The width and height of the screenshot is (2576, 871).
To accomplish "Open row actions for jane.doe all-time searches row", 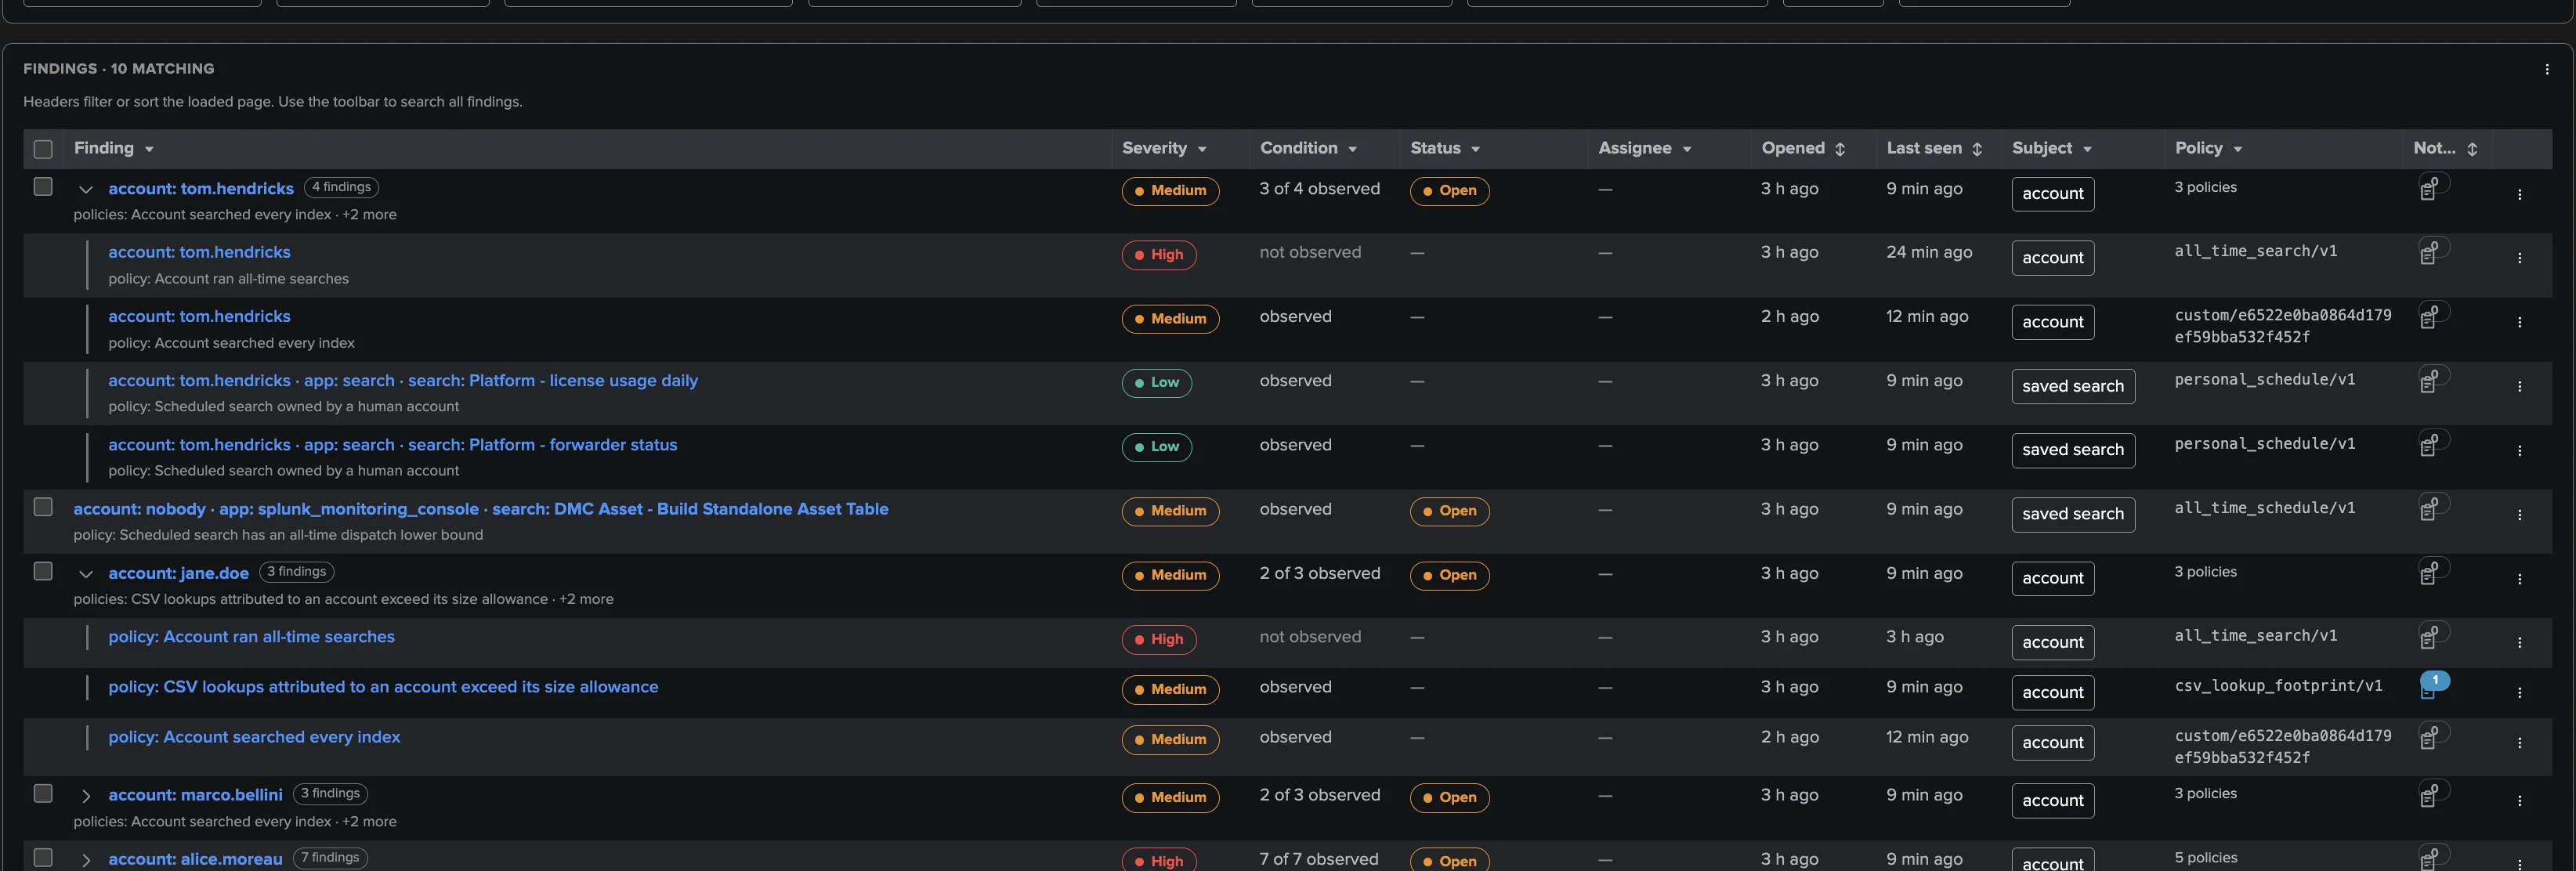I will [x=2519, y=643].
